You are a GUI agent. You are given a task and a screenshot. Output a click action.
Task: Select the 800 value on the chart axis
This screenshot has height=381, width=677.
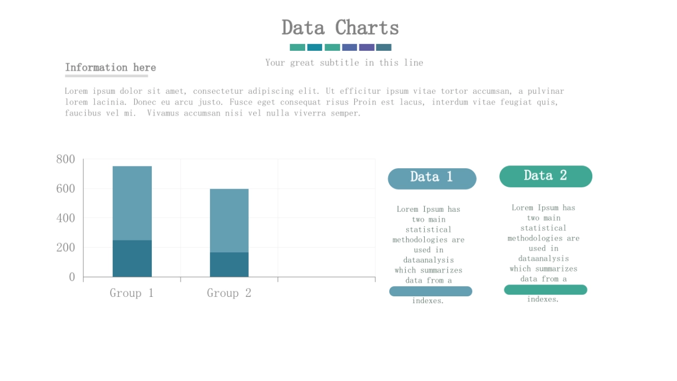pyautogui.click(x=65, y=159)
